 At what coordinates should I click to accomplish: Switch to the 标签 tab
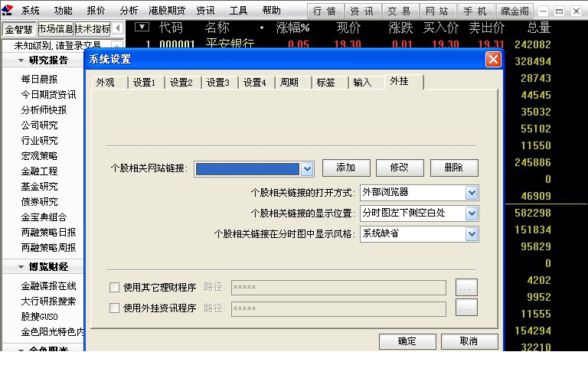point(330,82)
